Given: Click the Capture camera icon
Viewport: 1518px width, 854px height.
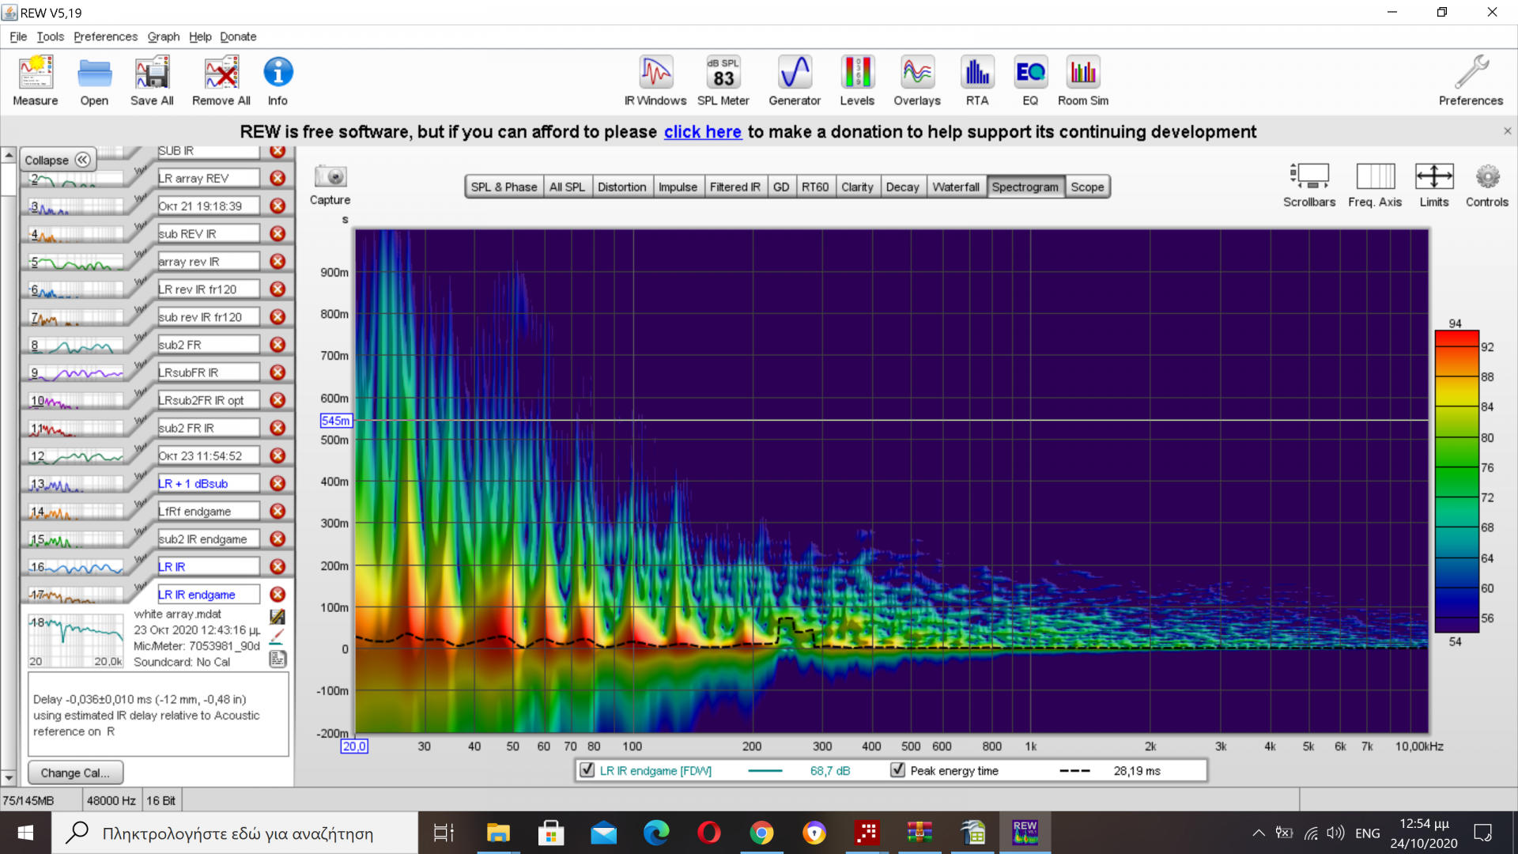Looking at the screenshot, I should [330, 177].
